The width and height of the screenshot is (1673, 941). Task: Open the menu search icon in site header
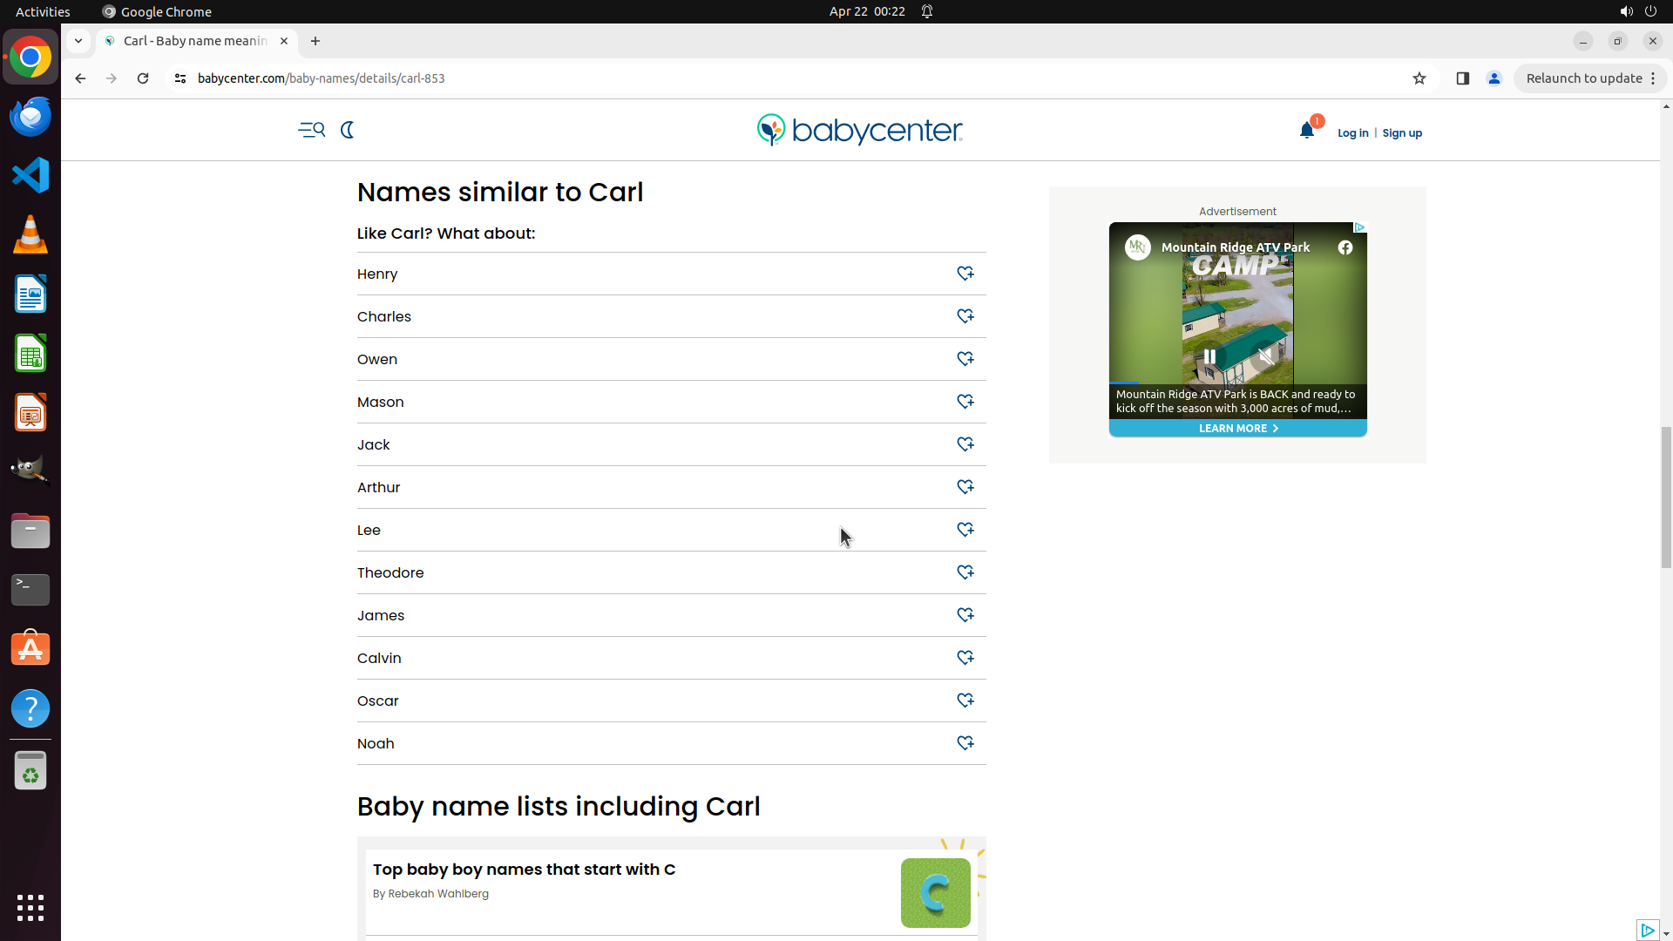point(311,130)
